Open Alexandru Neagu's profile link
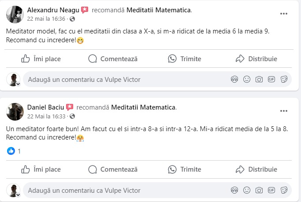Screen dimensions: 301x202 [52, 10]
